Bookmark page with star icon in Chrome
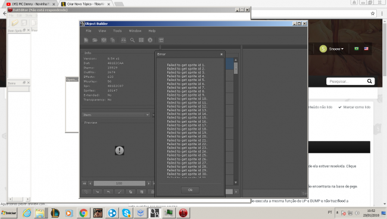The width and height of the screenshot is (387, 219). click(x=373, y=14)
